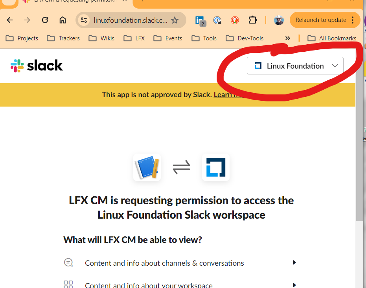Image resolution: width=366 pixels, height=288 pixels.
Task: Open the Chrome profile avatar
Action: (x=279, y=20)
